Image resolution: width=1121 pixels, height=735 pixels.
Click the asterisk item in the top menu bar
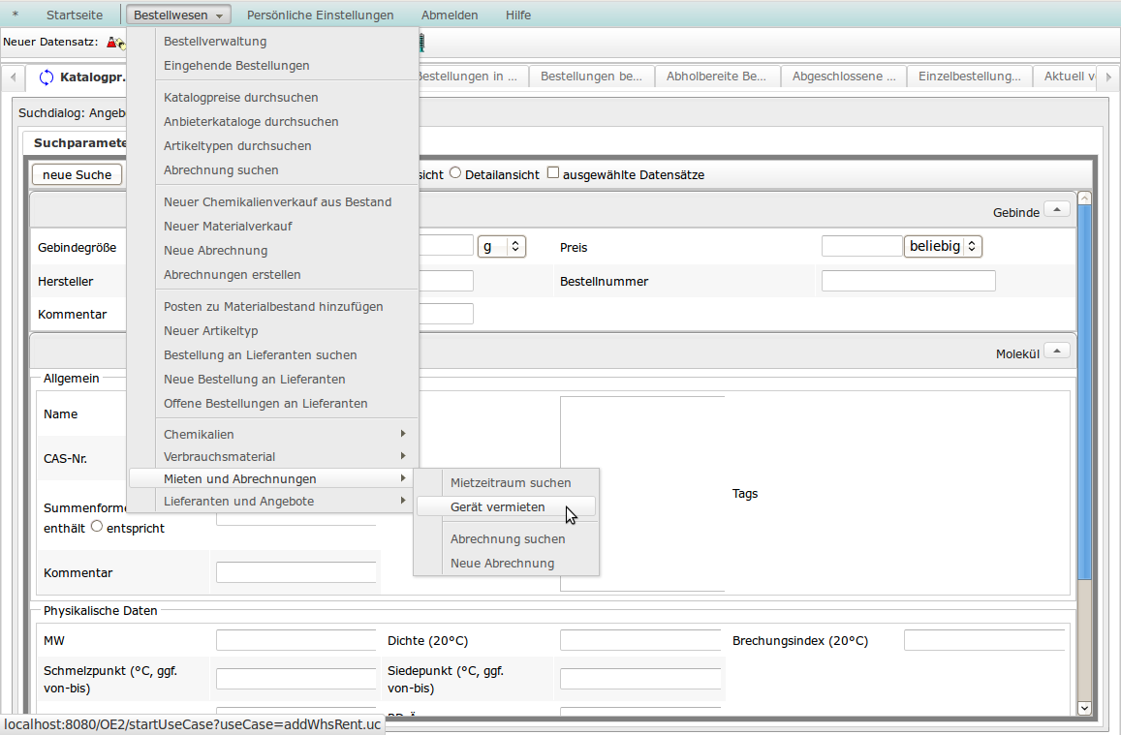tap(15, 15)
